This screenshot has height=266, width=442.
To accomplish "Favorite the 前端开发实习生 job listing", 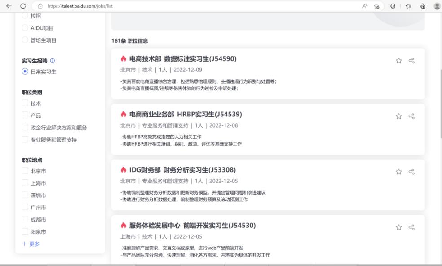I will (398, 227).
